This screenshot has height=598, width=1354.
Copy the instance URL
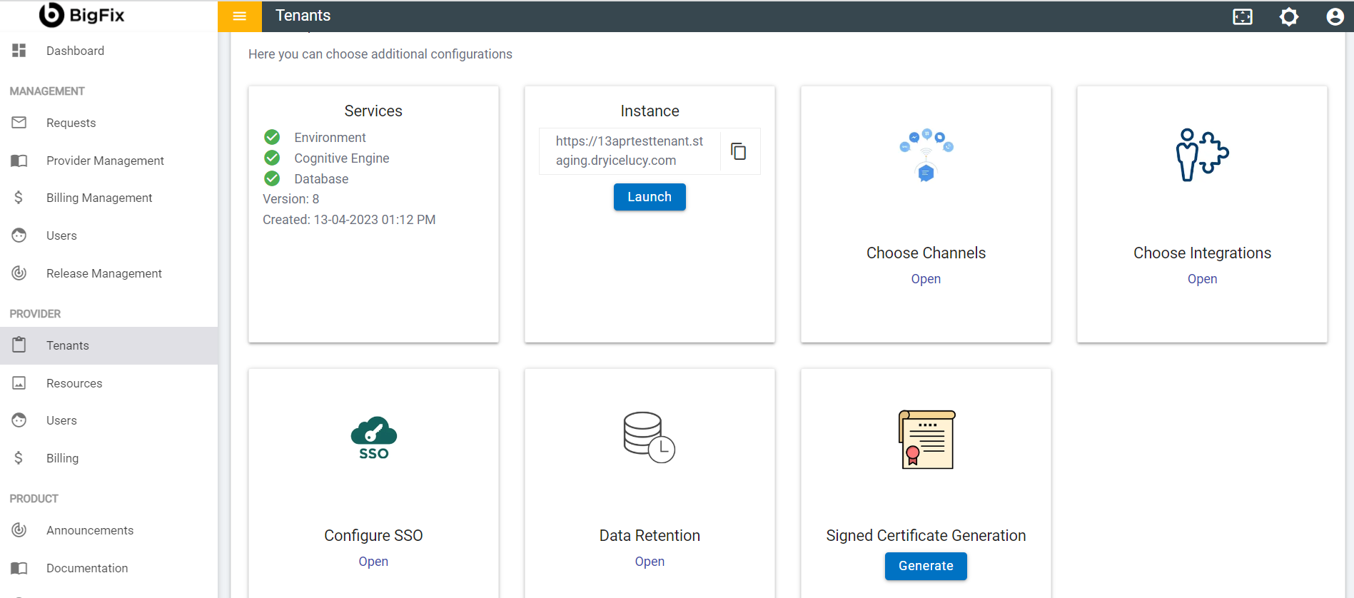pyautogui.click(x=739, y=151)
